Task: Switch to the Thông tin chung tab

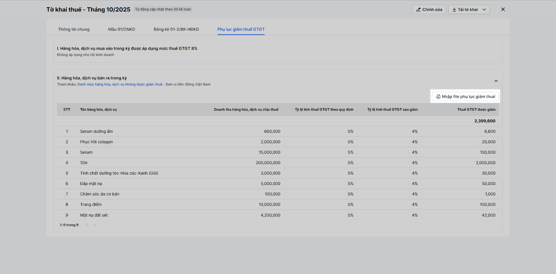Action: 74,29
